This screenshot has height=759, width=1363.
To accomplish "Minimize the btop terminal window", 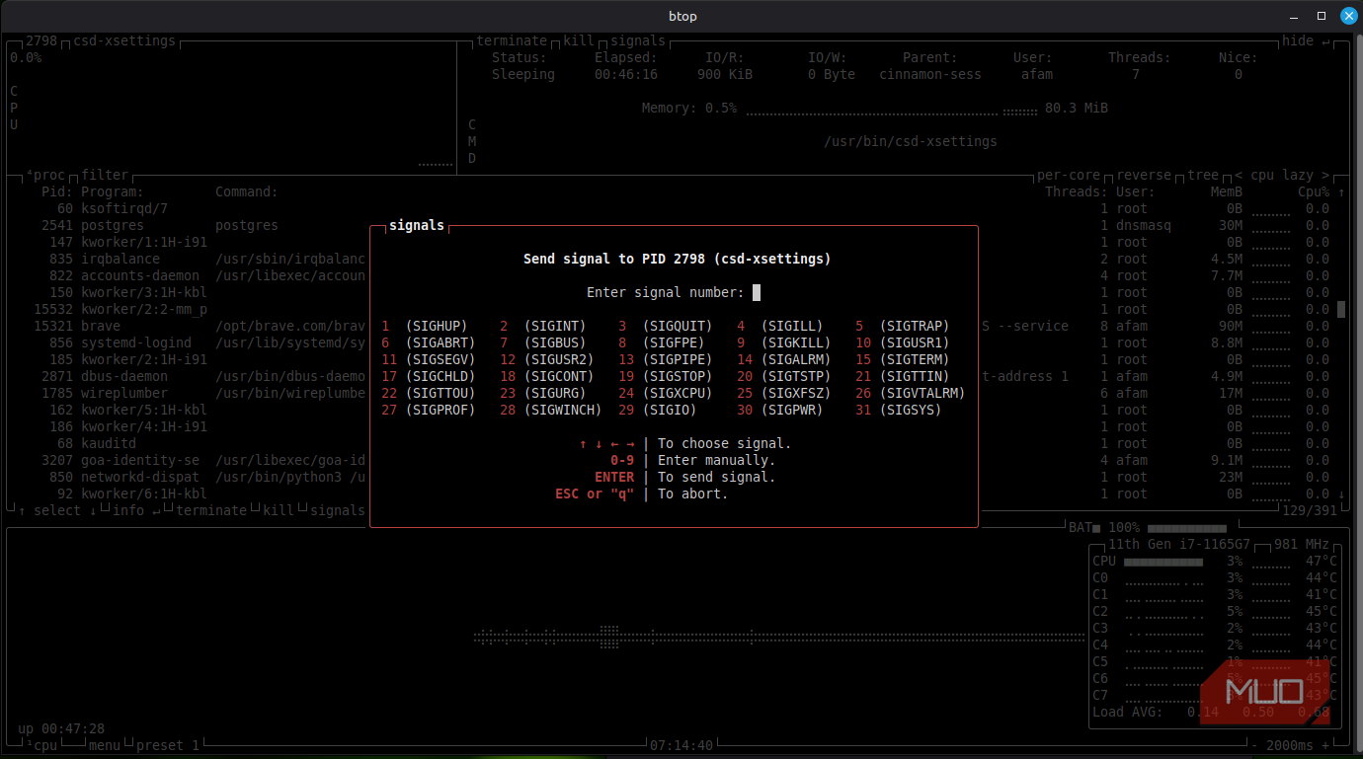I will click(1296, 16).
